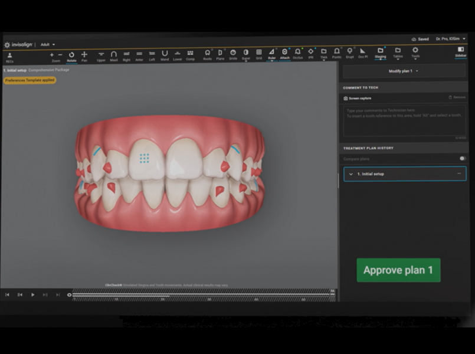Click the staging timeline slider handle

[70, 295]
